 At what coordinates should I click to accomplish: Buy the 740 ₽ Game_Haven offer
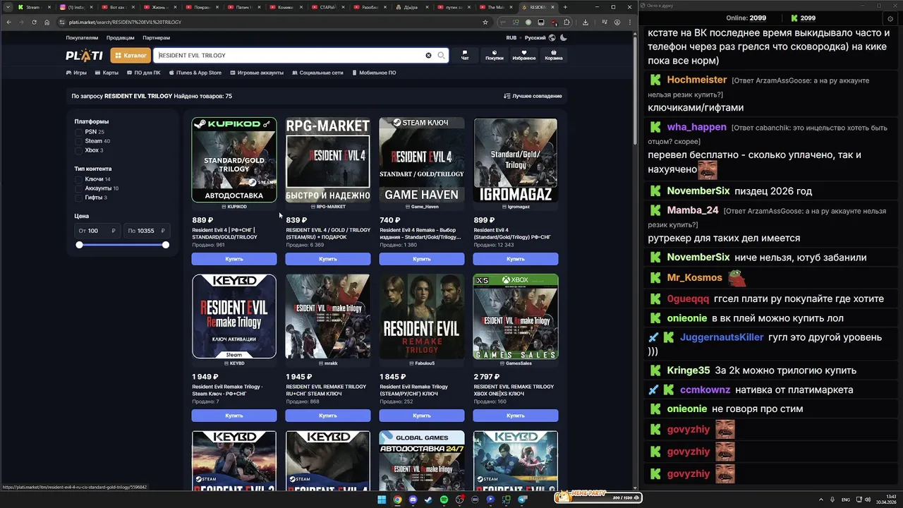coord(422,259)
